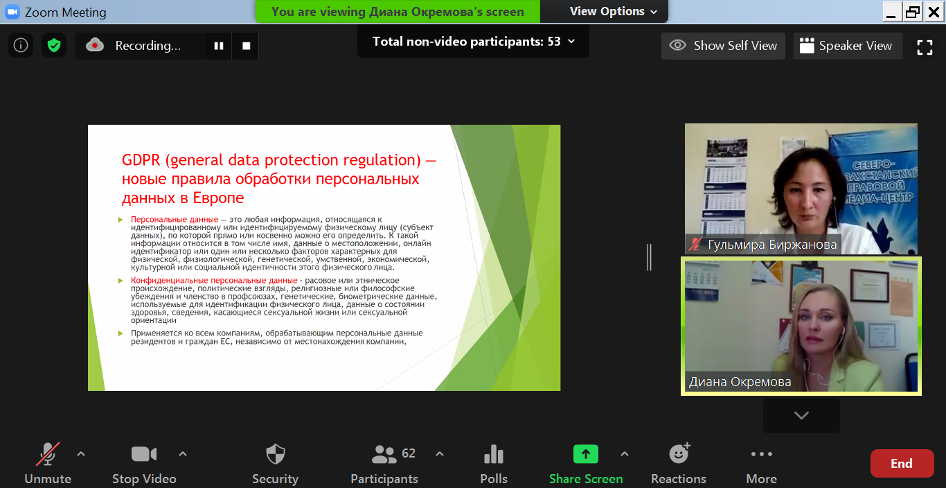
Task: Open the meeting information icon
Action: coord(21,46)
